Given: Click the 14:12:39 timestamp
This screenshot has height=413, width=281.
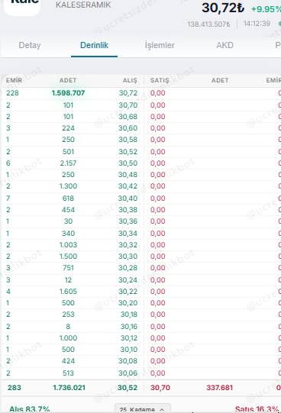Looking at the screenshot, I should (257, 24).
